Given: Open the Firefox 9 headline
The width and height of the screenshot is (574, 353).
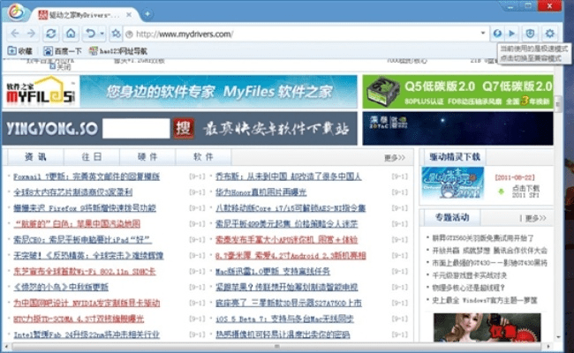Looking at the screenshot, I should coord(85,208).
